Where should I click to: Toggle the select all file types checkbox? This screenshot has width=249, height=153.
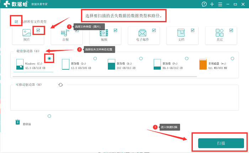[16, 22]
